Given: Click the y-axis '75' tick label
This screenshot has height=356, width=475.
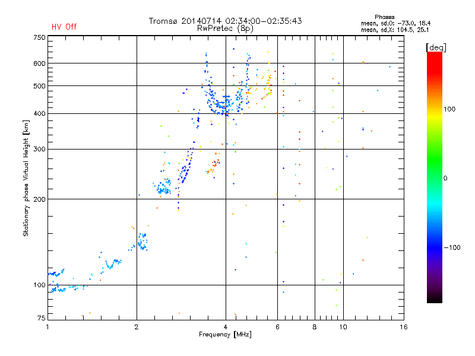Looking at the screenshot, I should pyautogui.click(x=42, y=318).
